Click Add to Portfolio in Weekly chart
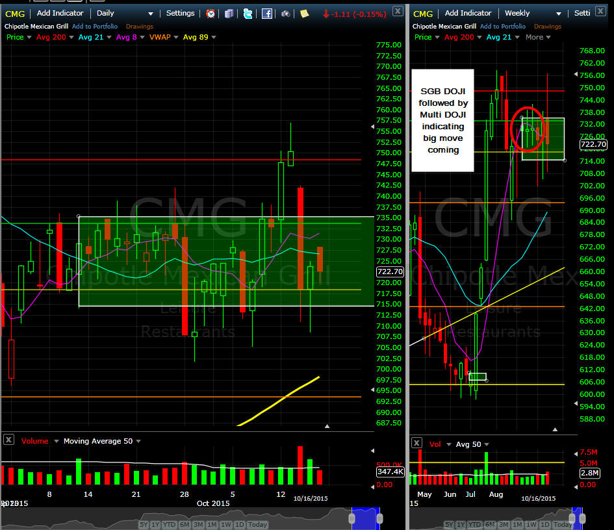Image resolution: width=614 pixels, height=530 pixels. (x=503, y=26)
